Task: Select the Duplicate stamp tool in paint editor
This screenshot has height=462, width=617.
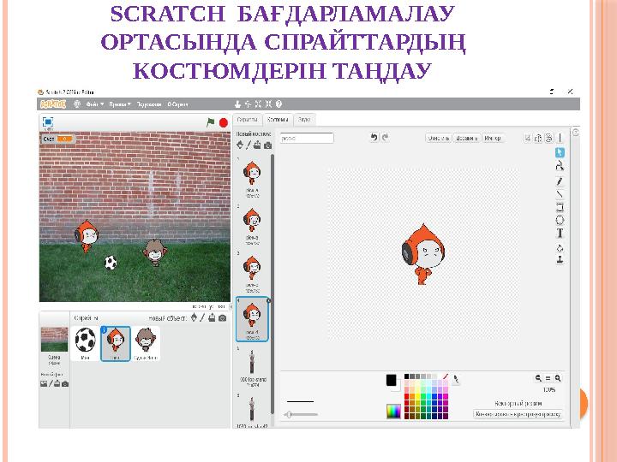Action: pyautogui.click(x=560, y=260)
